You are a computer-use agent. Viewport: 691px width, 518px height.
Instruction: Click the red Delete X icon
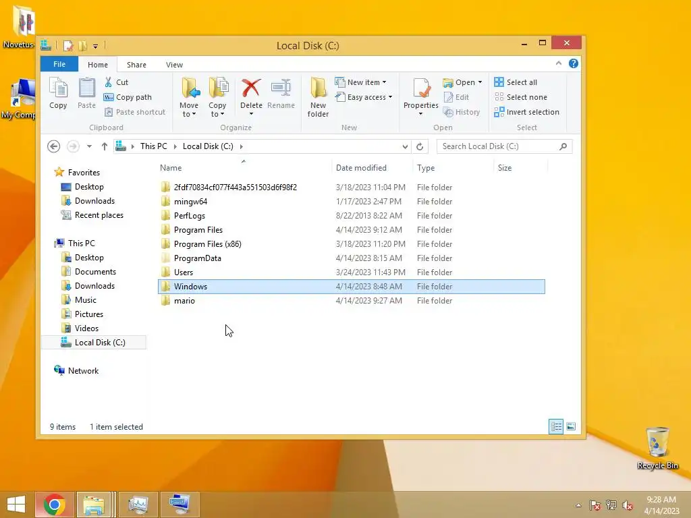point(251,88)
